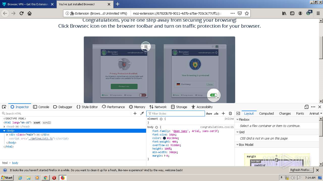Bookmark this page with star icon

pyautogui.click(x=247, y=13)
